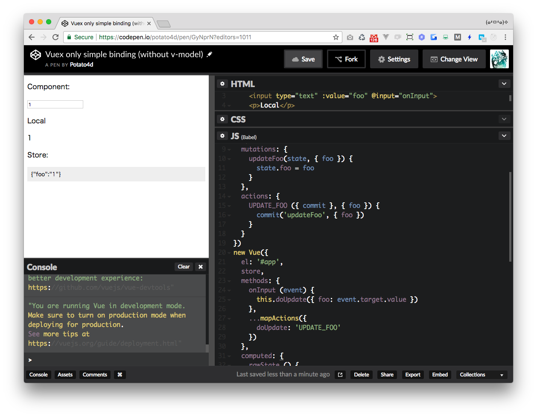Screen dimensions: 537x417
Task: Toggle the Console panel button in footer
Action: 38,375
